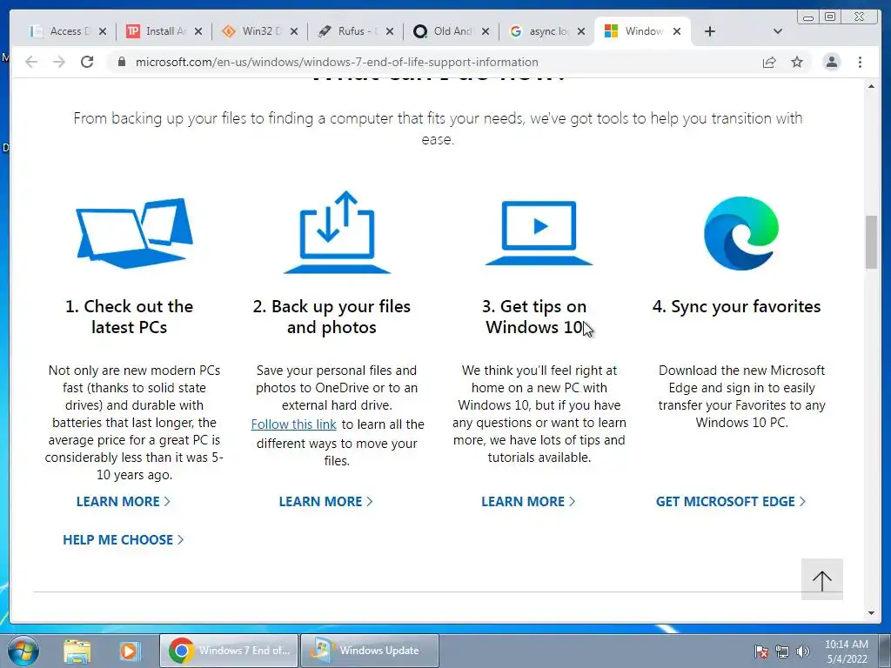
Task: Close the Win32 tab
Action: [294, 31]
